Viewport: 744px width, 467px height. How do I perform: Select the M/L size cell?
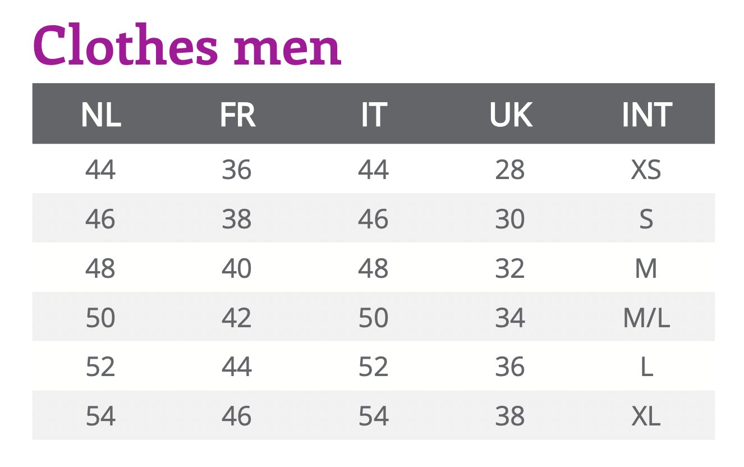[646, 318]
